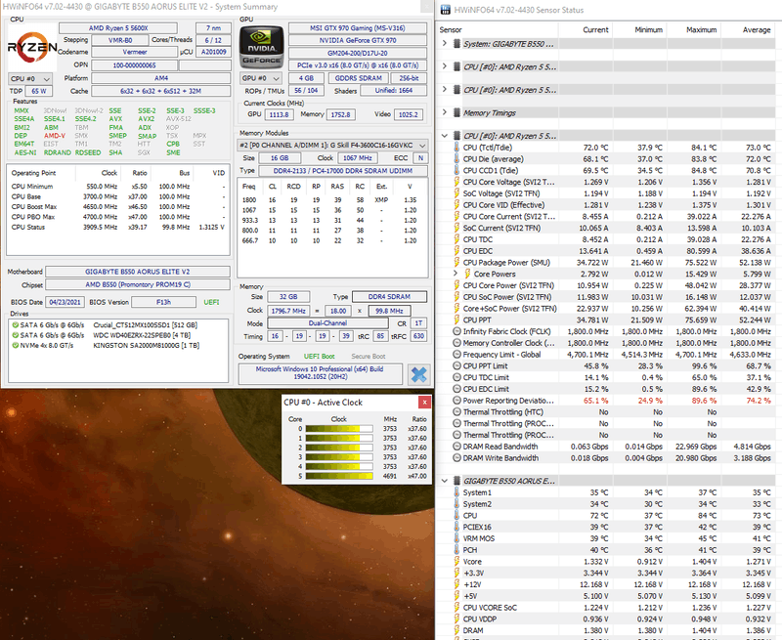
Task: Open the GPU #0 selector dropdown
Action: pyautogui.click(x=261, y=78)
